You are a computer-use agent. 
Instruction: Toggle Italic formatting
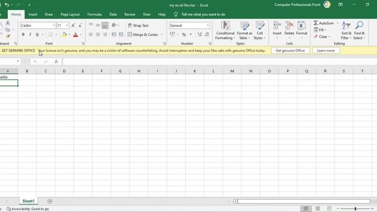coord(30,35)
